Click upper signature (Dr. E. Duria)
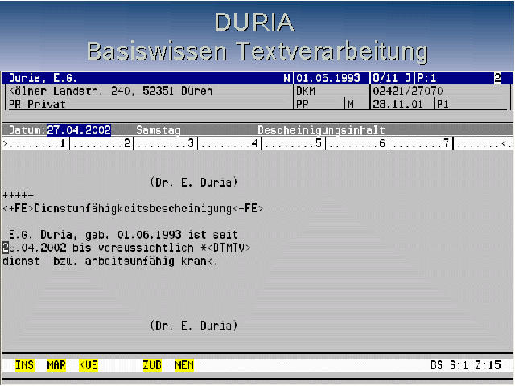 point(193,183)
